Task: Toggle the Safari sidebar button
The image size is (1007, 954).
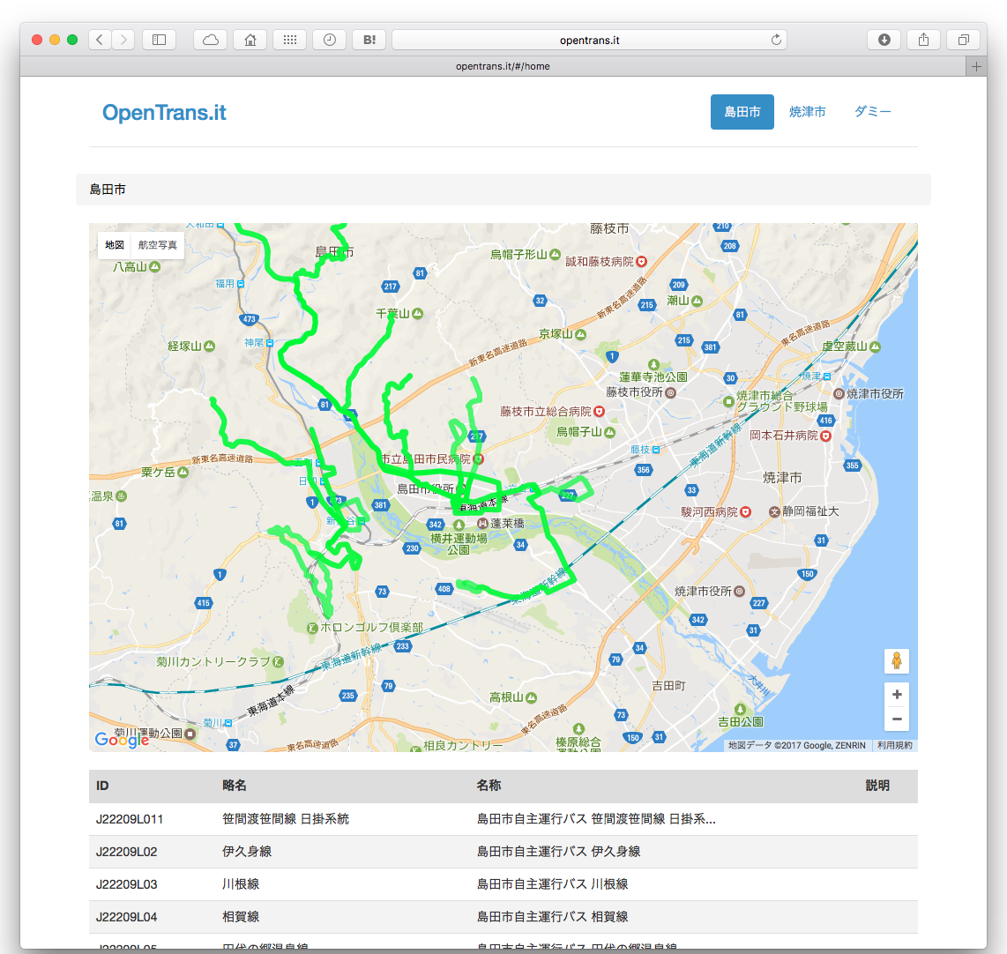Action: pos(160,40)
